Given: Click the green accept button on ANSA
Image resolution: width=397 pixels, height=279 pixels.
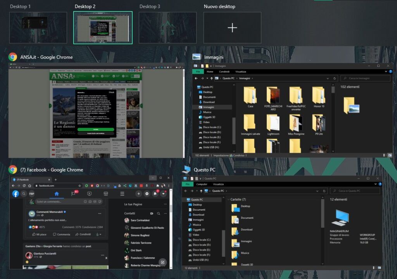Looking at the screenshot, I should coord(96,129).
